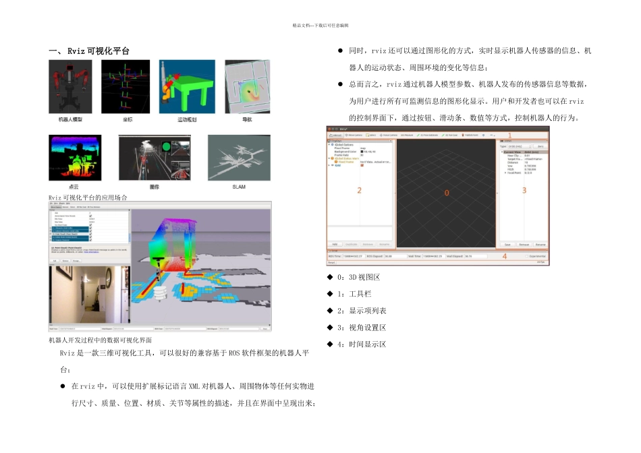Click the orange Global Status warning icon
641x453 pixels.
[333, 158]
